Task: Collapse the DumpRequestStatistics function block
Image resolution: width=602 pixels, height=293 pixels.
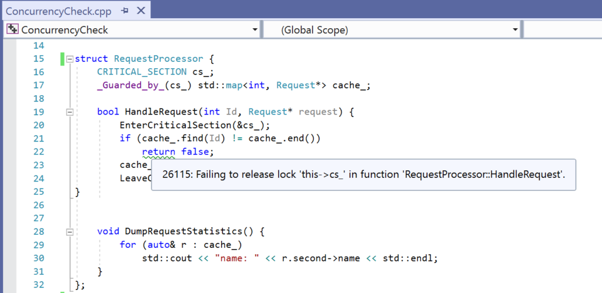Action: 70,231
